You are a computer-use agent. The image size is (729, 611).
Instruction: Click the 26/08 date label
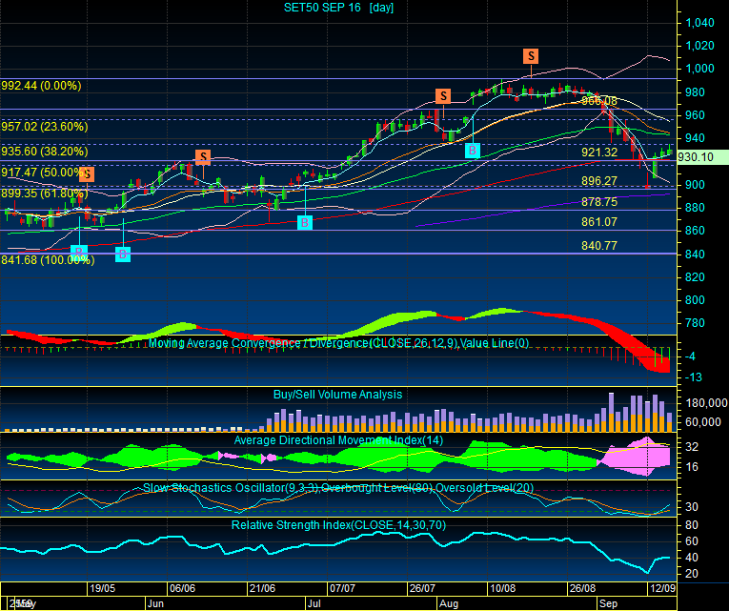tap(582, 588)
